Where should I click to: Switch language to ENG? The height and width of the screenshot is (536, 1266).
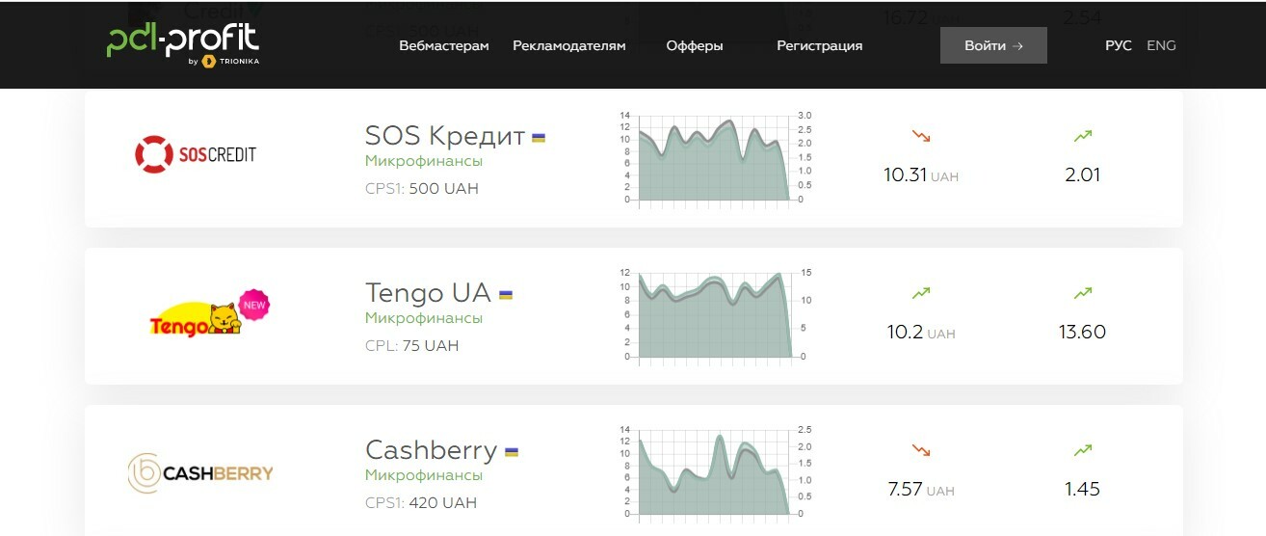[1161, 45]
